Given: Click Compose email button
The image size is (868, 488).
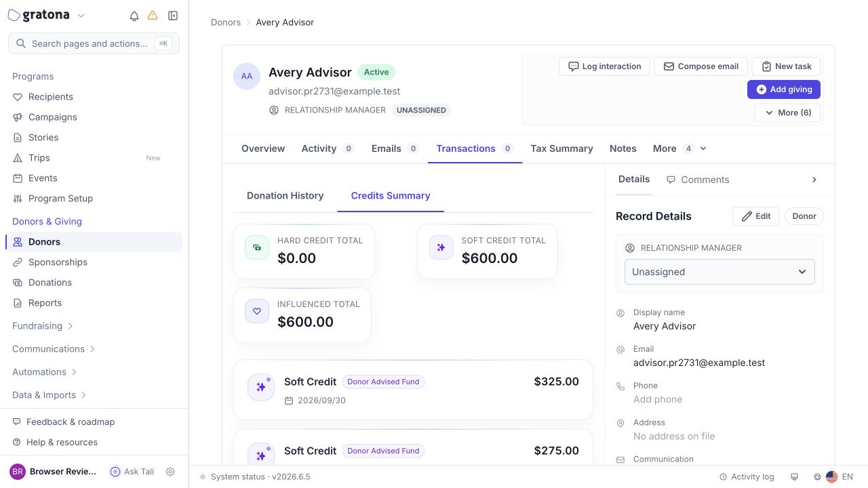Looking at the screenshot, I should (x=701, y=66).
